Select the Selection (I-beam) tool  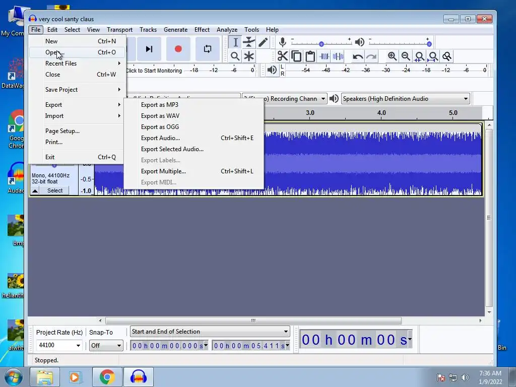click(x=235, y=42)
